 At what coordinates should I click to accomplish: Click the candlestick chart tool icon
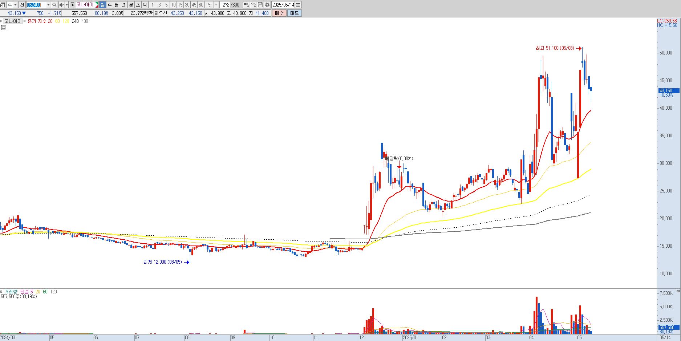[x=247, y=5]
